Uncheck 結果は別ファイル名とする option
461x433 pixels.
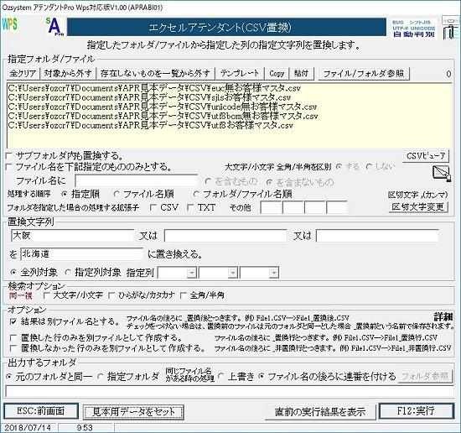pos(13,321)
